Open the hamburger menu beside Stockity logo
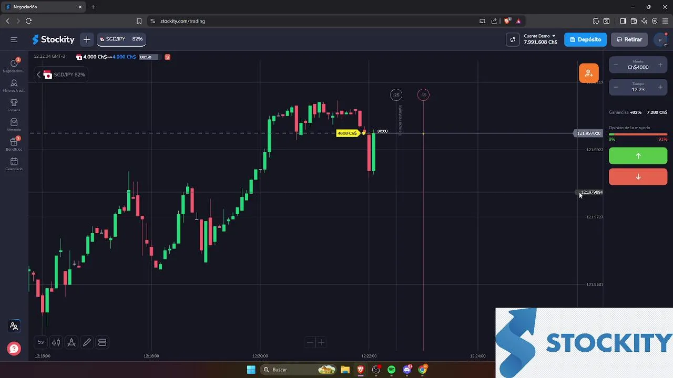Screen dimensions: 673x378 pyautogui.click(x=14, y=39)
